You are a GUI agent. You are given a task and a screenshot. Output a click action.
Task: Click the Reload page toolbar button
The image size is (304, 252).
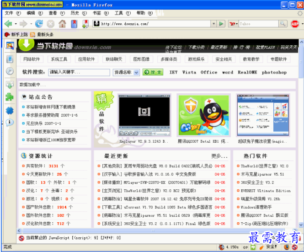39,24
